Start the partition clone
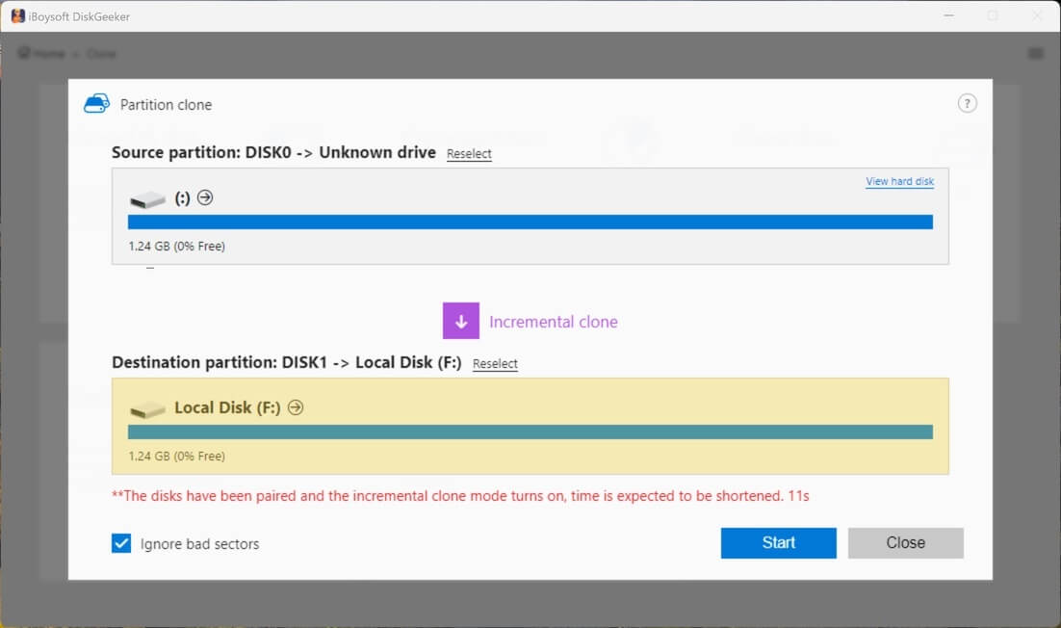This screenshot has width=1061, height=628. click(778, 542)
